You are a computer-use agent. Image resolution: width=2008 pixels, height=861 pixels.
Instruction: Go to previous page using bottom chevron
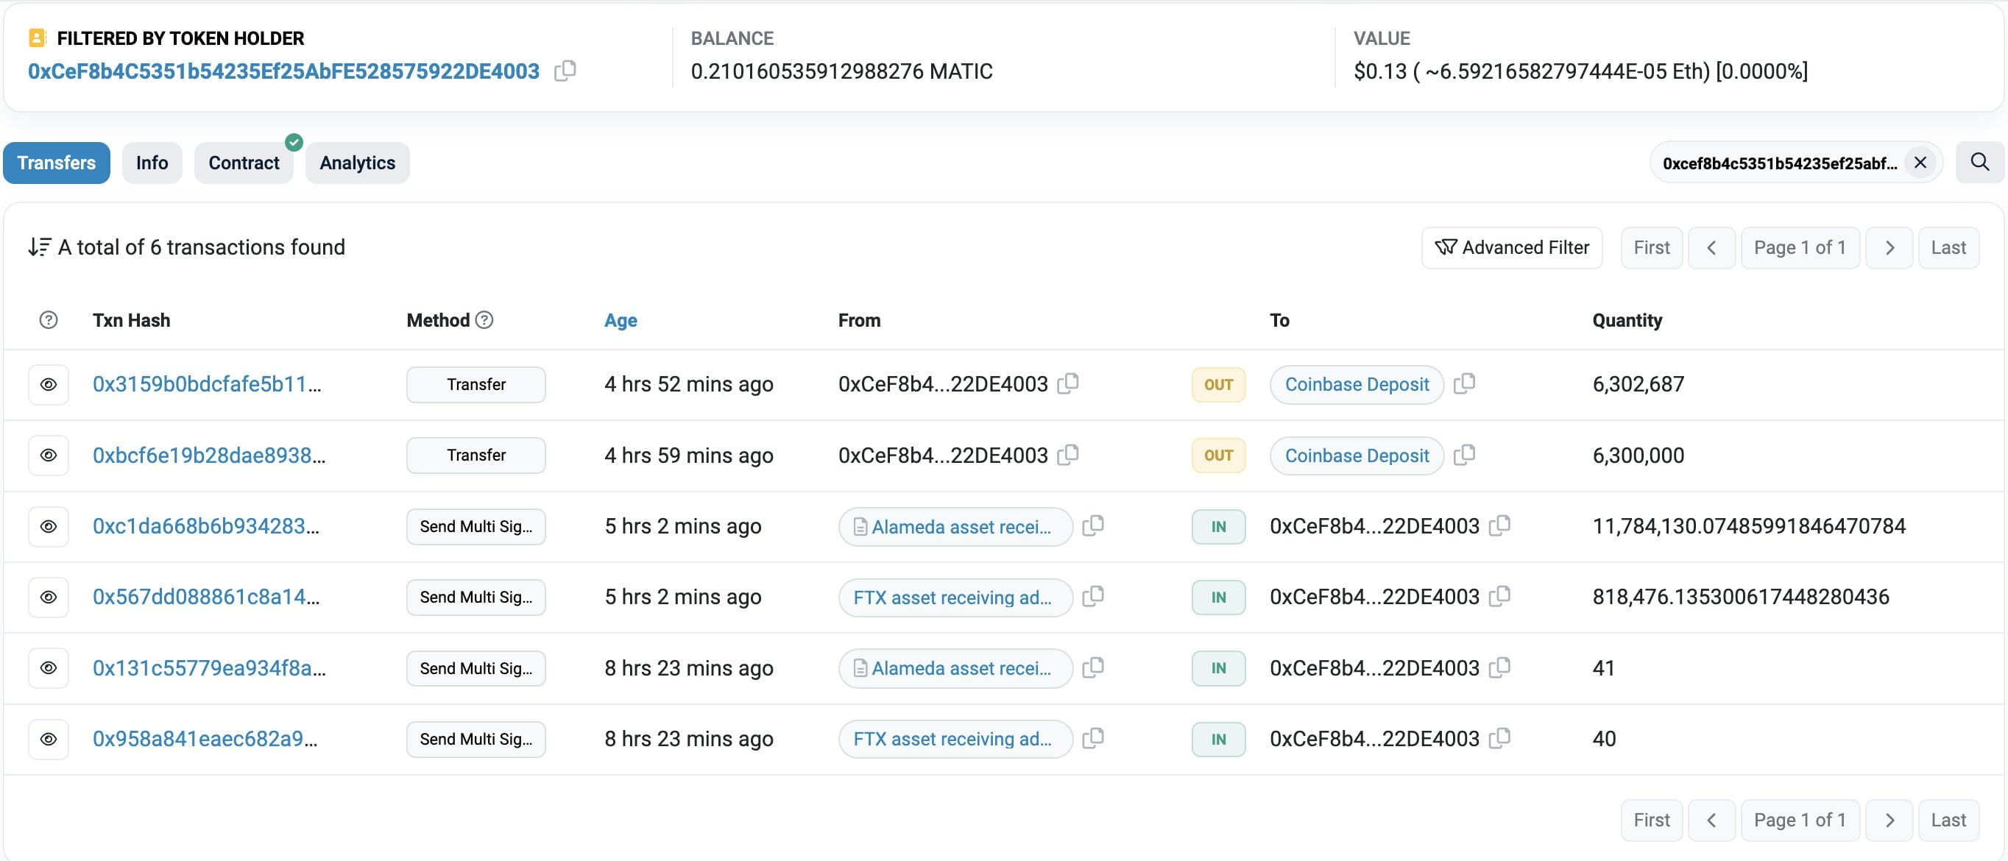coord(1711,820)
